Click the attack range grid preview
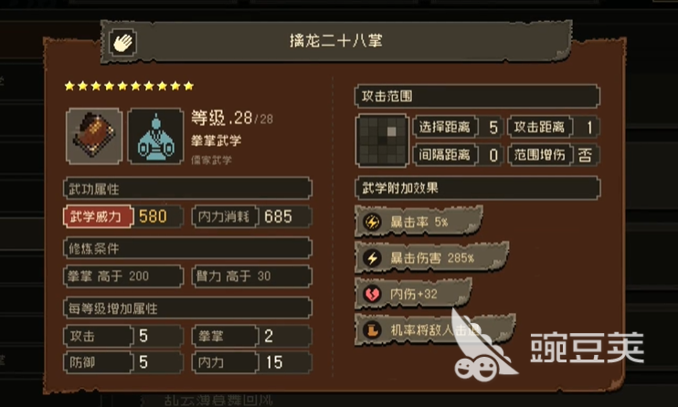 coord(382,141)
